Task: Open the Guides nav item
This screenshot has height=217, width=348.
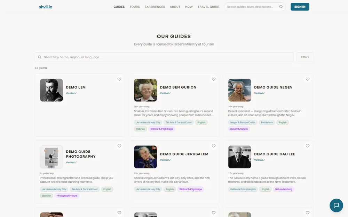Action: pos(119,7)
